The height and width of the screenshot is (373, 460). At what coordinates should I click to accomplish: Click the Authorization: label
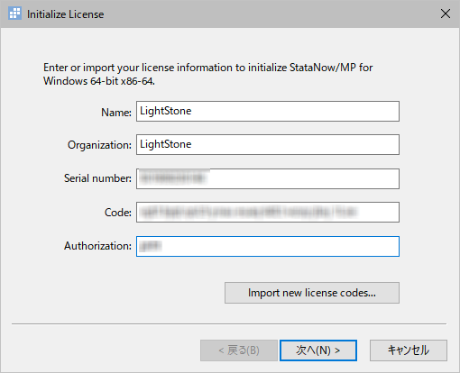pos(97,246)
